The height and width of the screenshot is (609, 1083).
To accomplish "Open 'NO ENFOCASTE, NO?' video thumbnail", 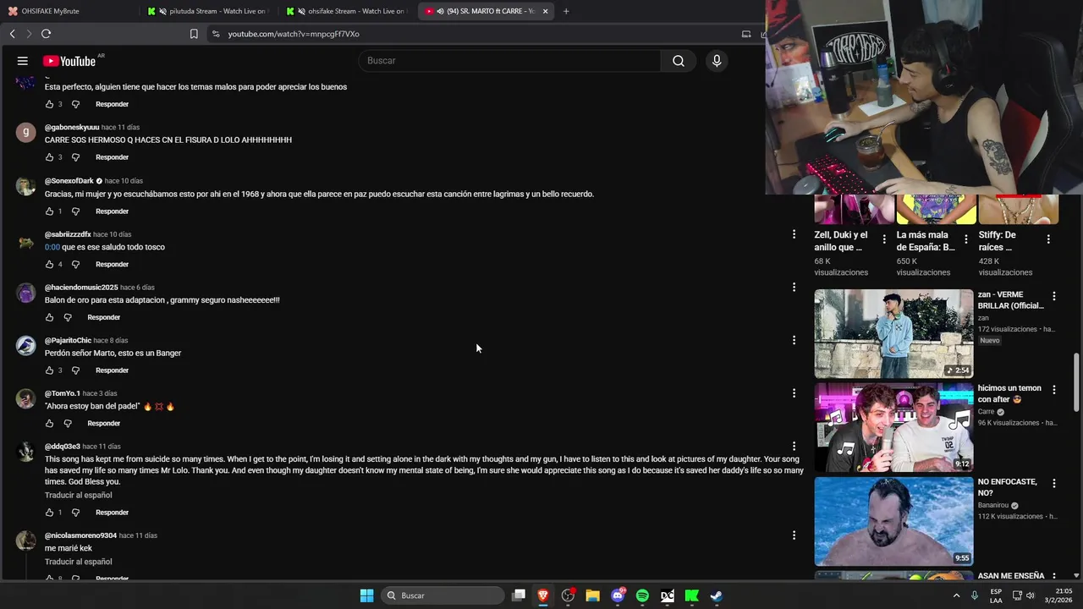I will tap(893, 521).
